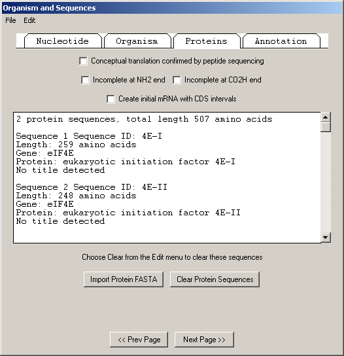Click the scrollbar up arrow in sequence list

click(326, 117)
